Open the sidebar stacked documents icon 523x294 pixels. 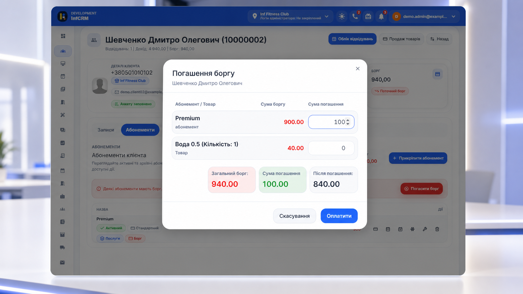(x=63, y=89)
